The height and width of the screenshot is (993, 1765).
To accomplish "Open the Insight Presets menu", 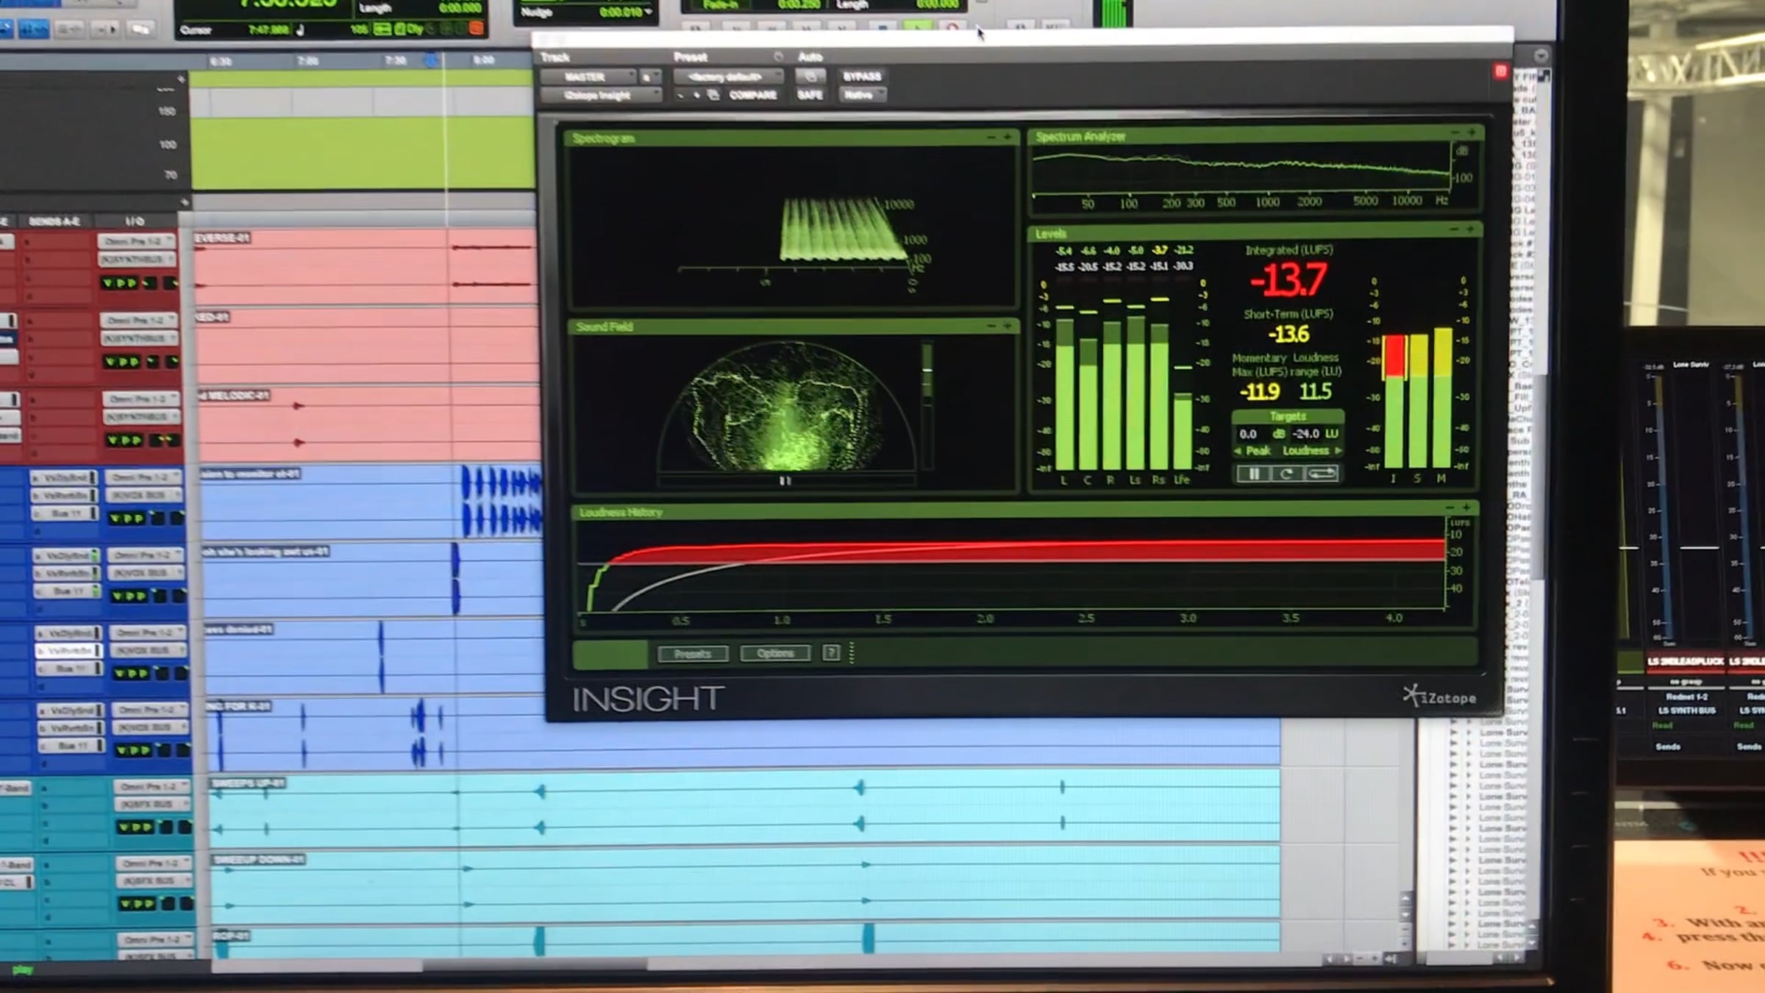I will click(693, 653).
